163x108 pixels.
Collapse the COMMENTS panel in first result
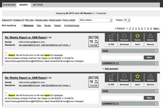click(156, 63)
